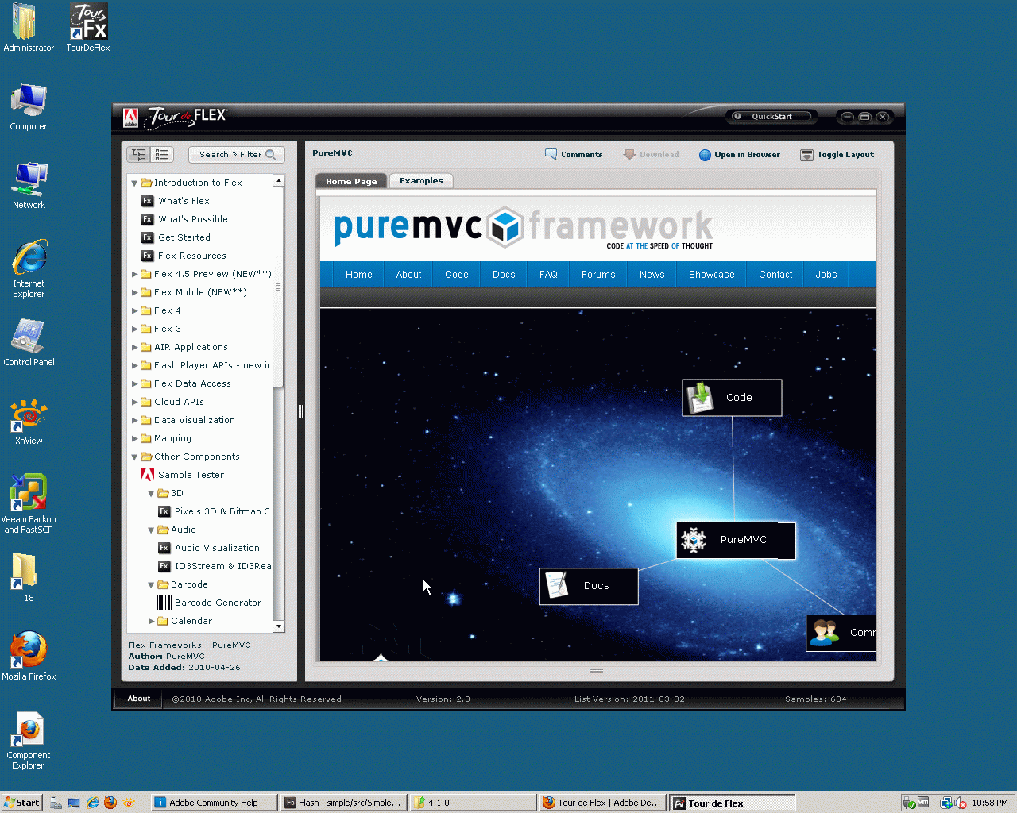Click the PureMVC framework logo
This screenshot has width=1017, height=813.
tap(524, 229)
